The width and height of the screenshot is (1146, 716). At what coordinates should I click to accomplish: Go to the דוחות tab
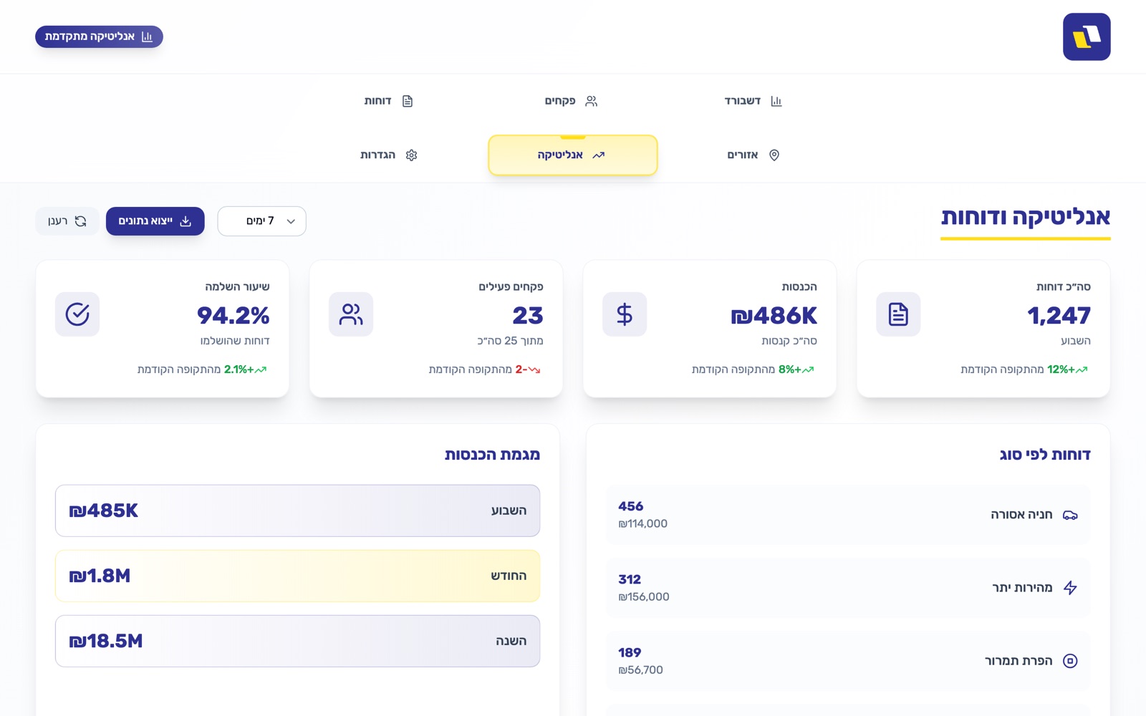pos(389,101)
